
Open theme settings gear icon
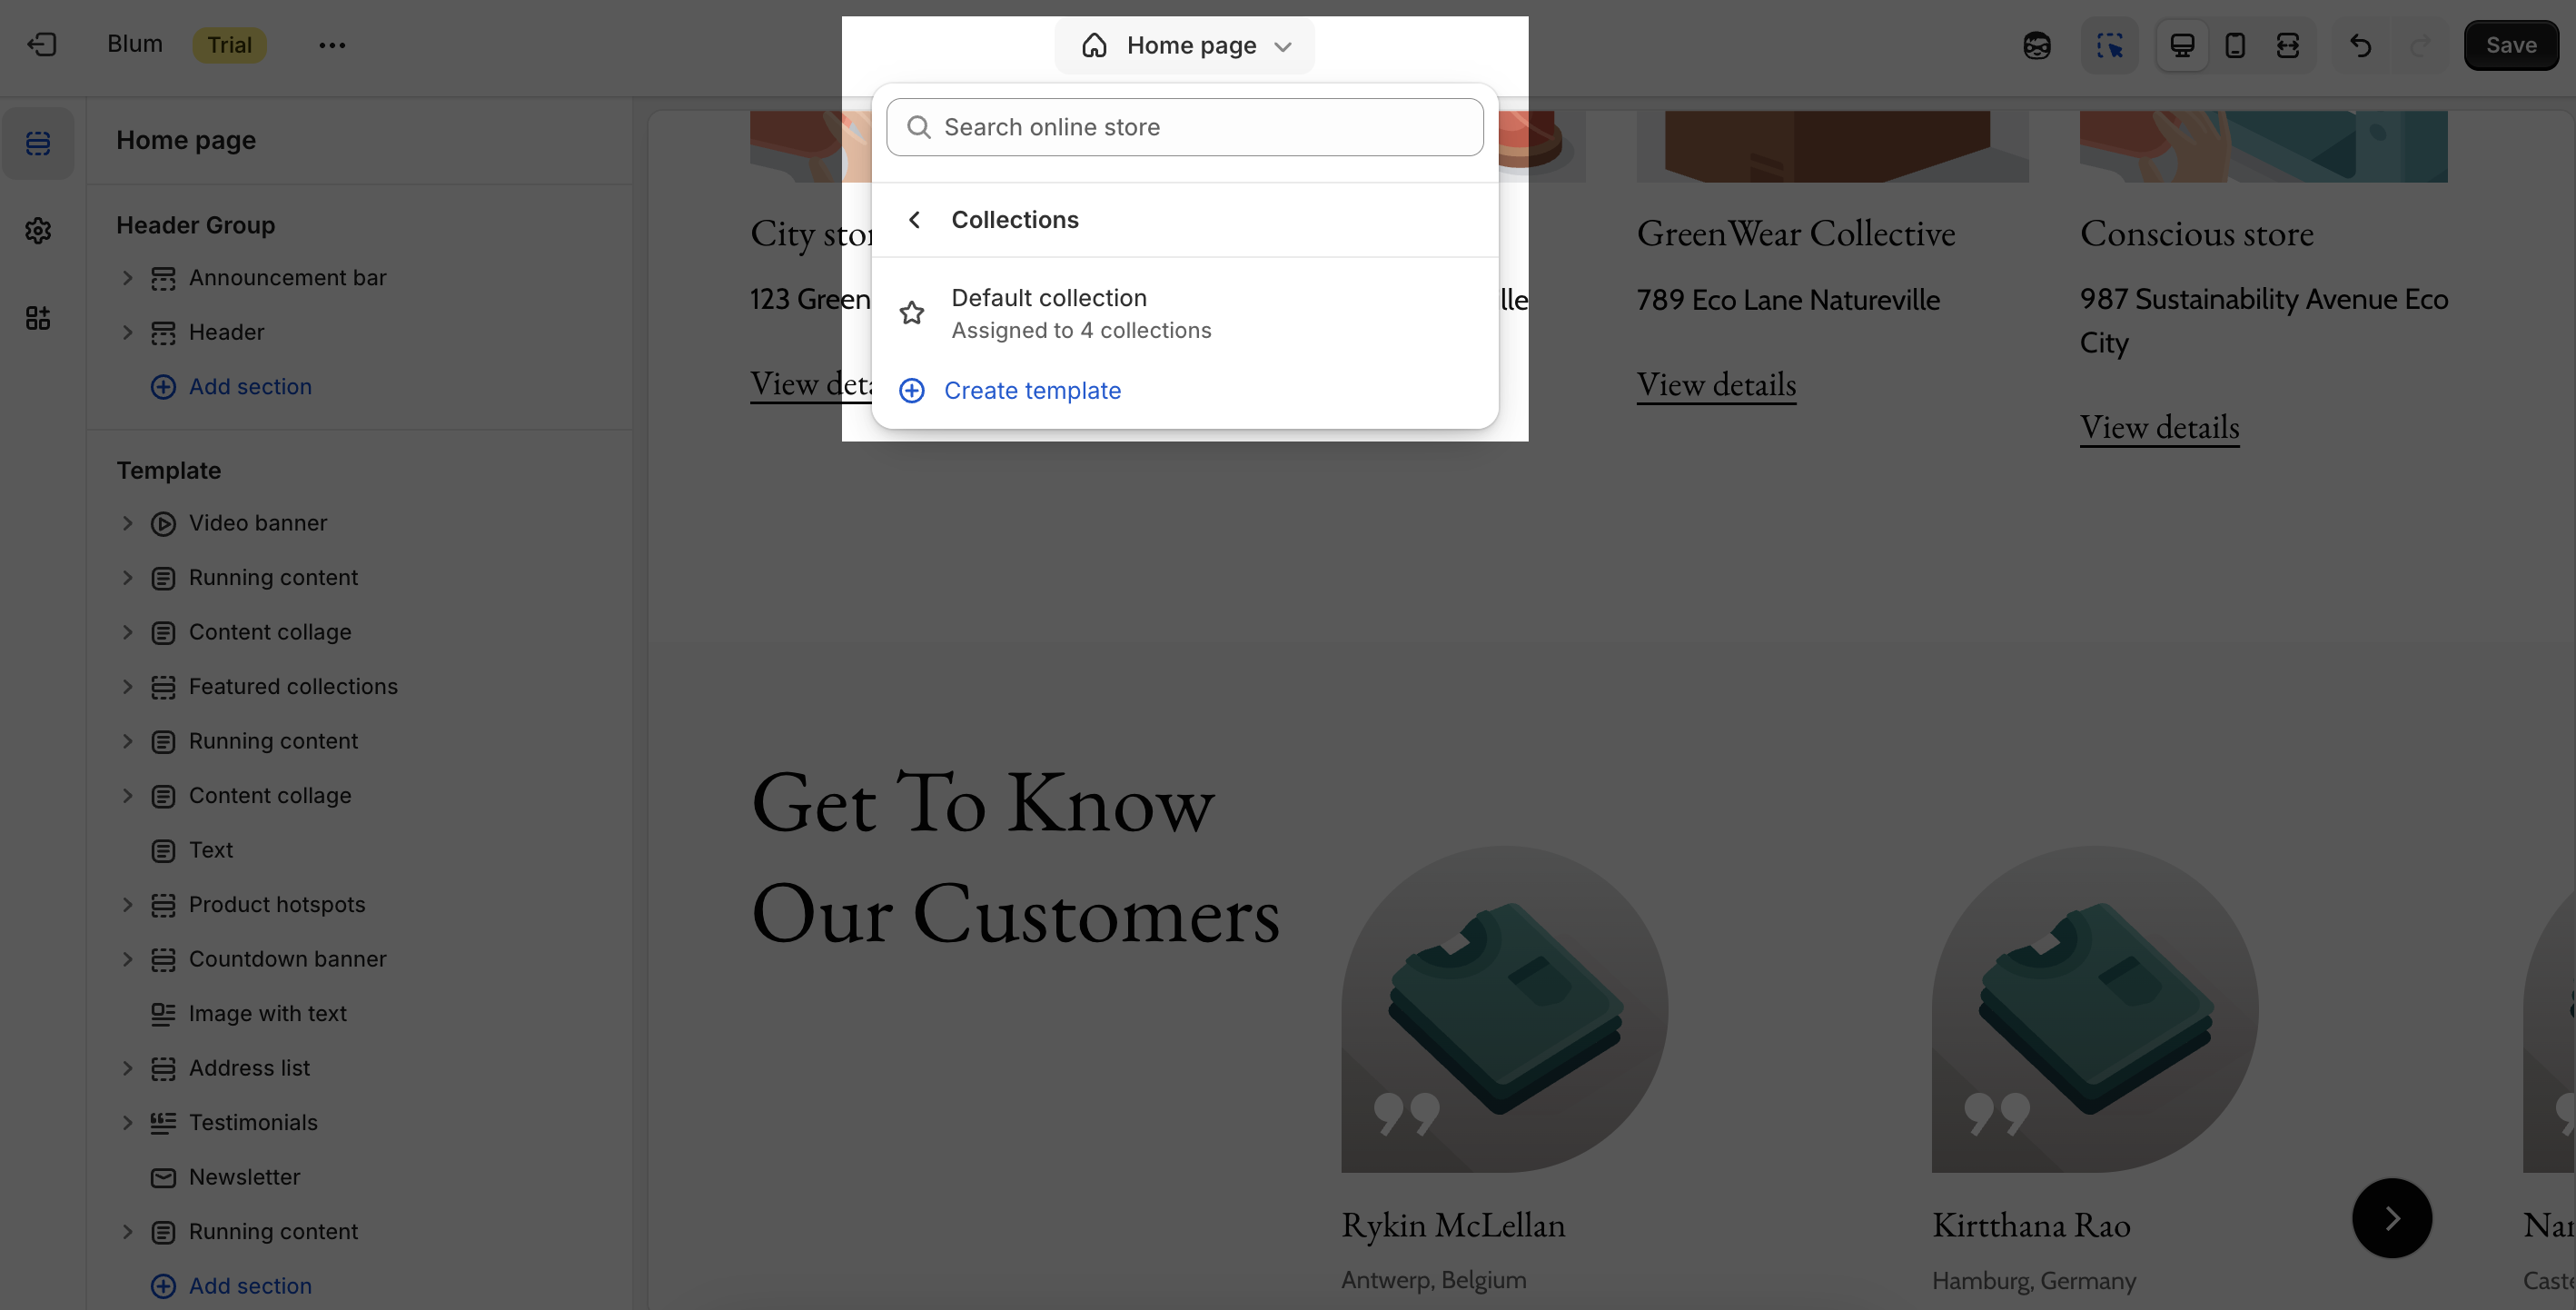point(38,231)
